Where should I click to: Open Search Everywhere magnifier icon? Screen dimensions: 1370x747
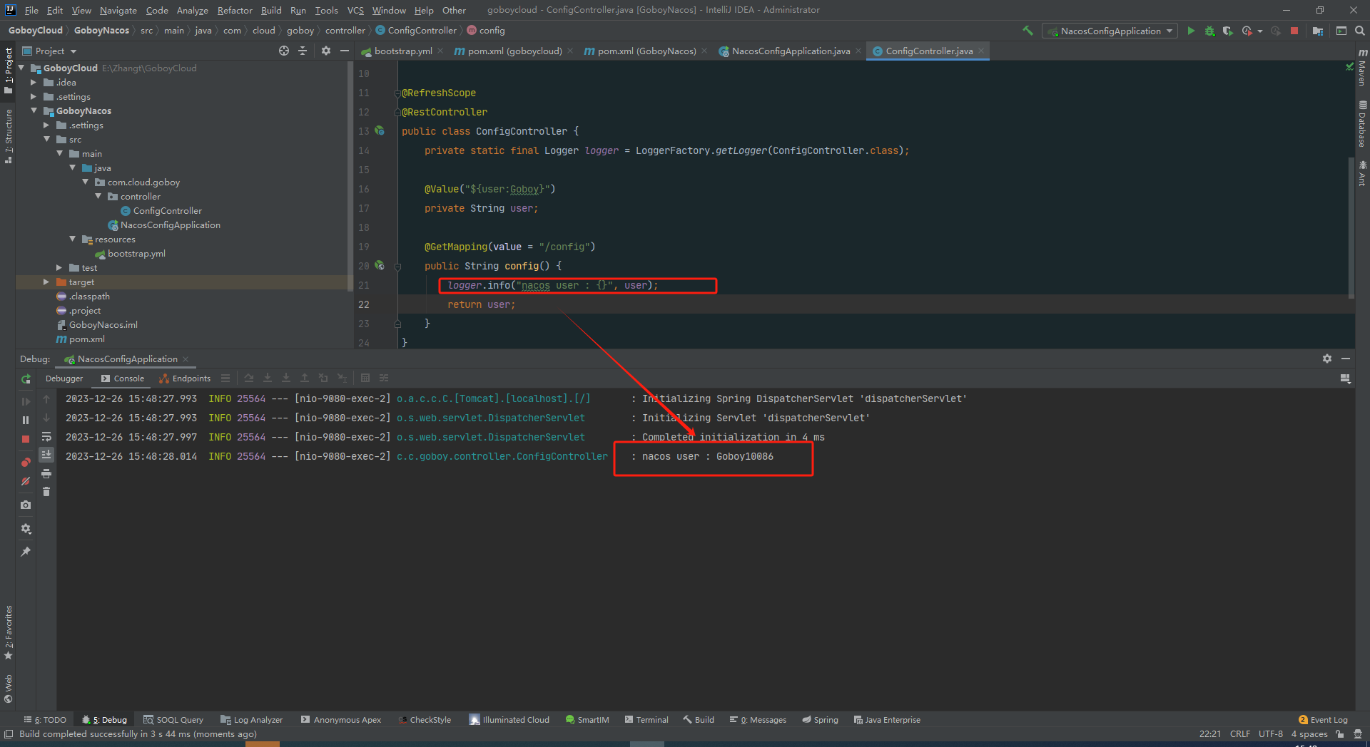coord(1360,31)
